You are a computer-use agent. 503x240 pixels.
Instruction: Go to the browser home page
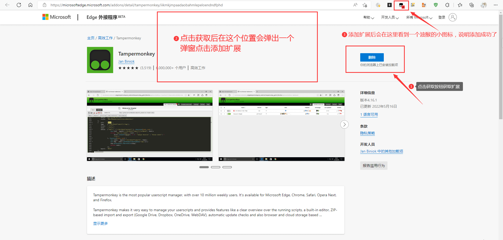pos(30,5)
